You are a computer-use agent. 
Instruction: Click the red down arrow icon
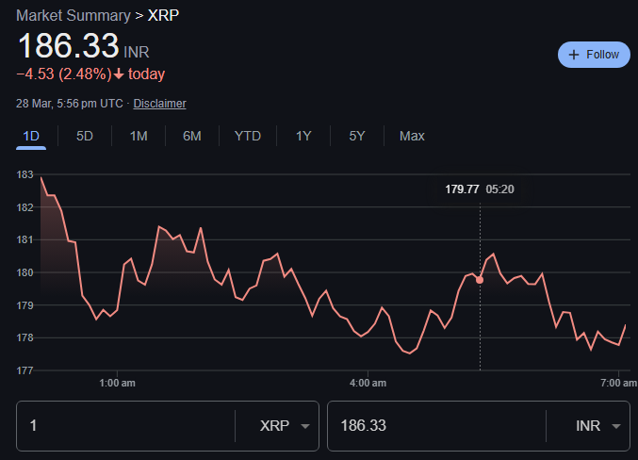[x=119, y=74]
